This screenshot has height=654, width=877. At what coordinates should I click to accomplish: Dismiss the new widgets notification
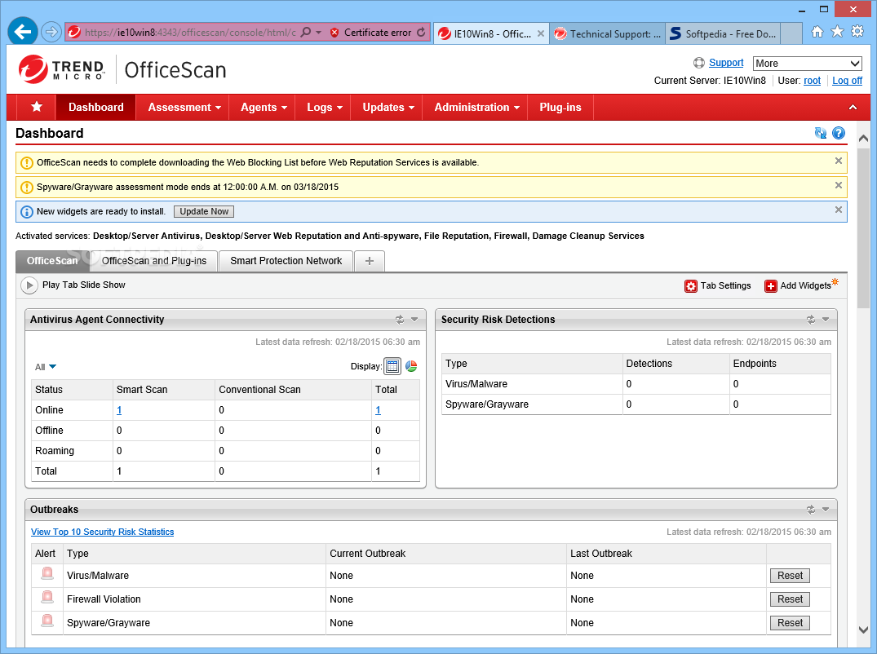coord(839,210)
